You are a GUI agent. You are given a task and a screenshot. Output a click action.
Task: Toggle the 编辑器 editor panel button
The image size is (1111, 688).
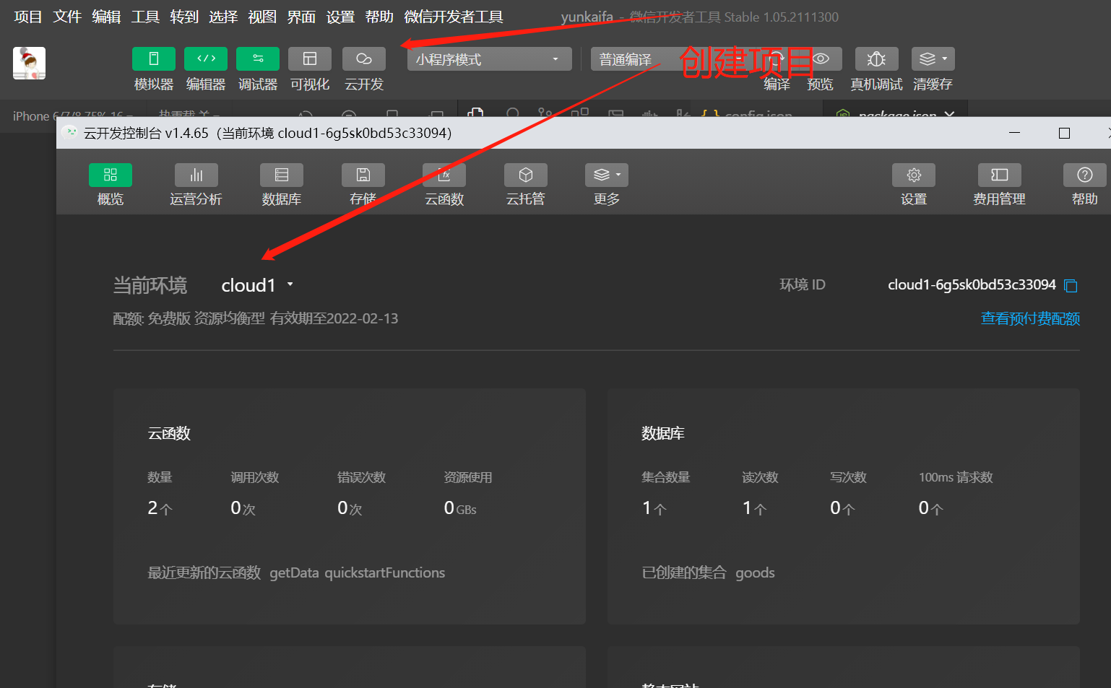click(x=206, y=59)
